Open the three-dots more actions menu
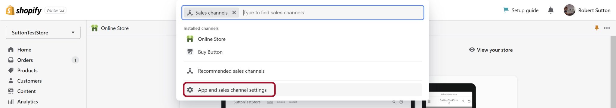This screenshot has width=616, height=108. pyautogui.click(x=607, y=28)
